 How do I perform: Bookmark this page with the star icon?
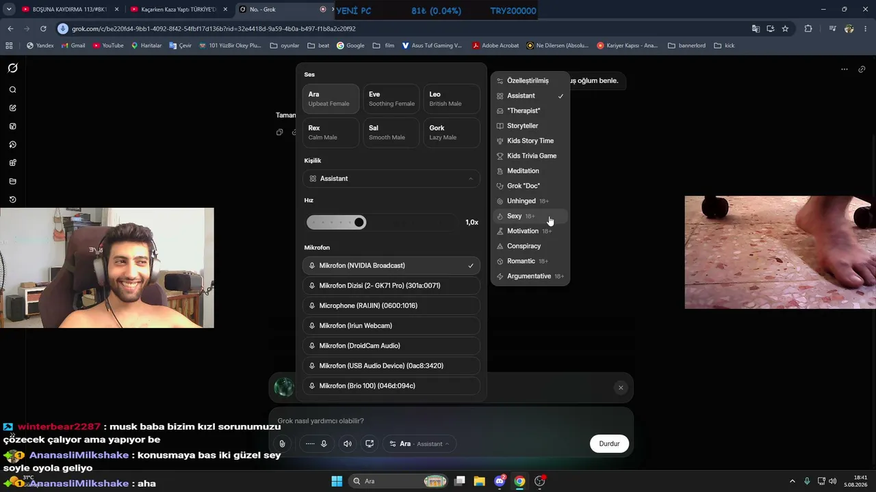(x=785, y=29)
